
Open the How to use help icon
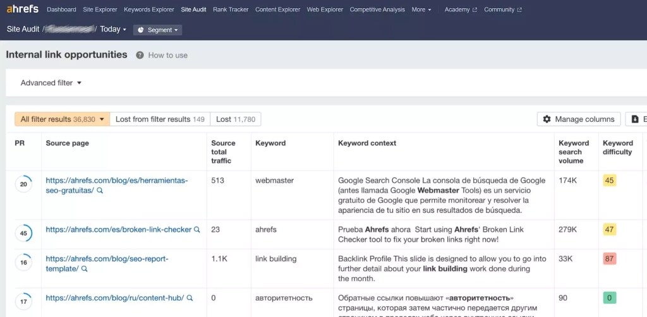[x=140, y=55]
